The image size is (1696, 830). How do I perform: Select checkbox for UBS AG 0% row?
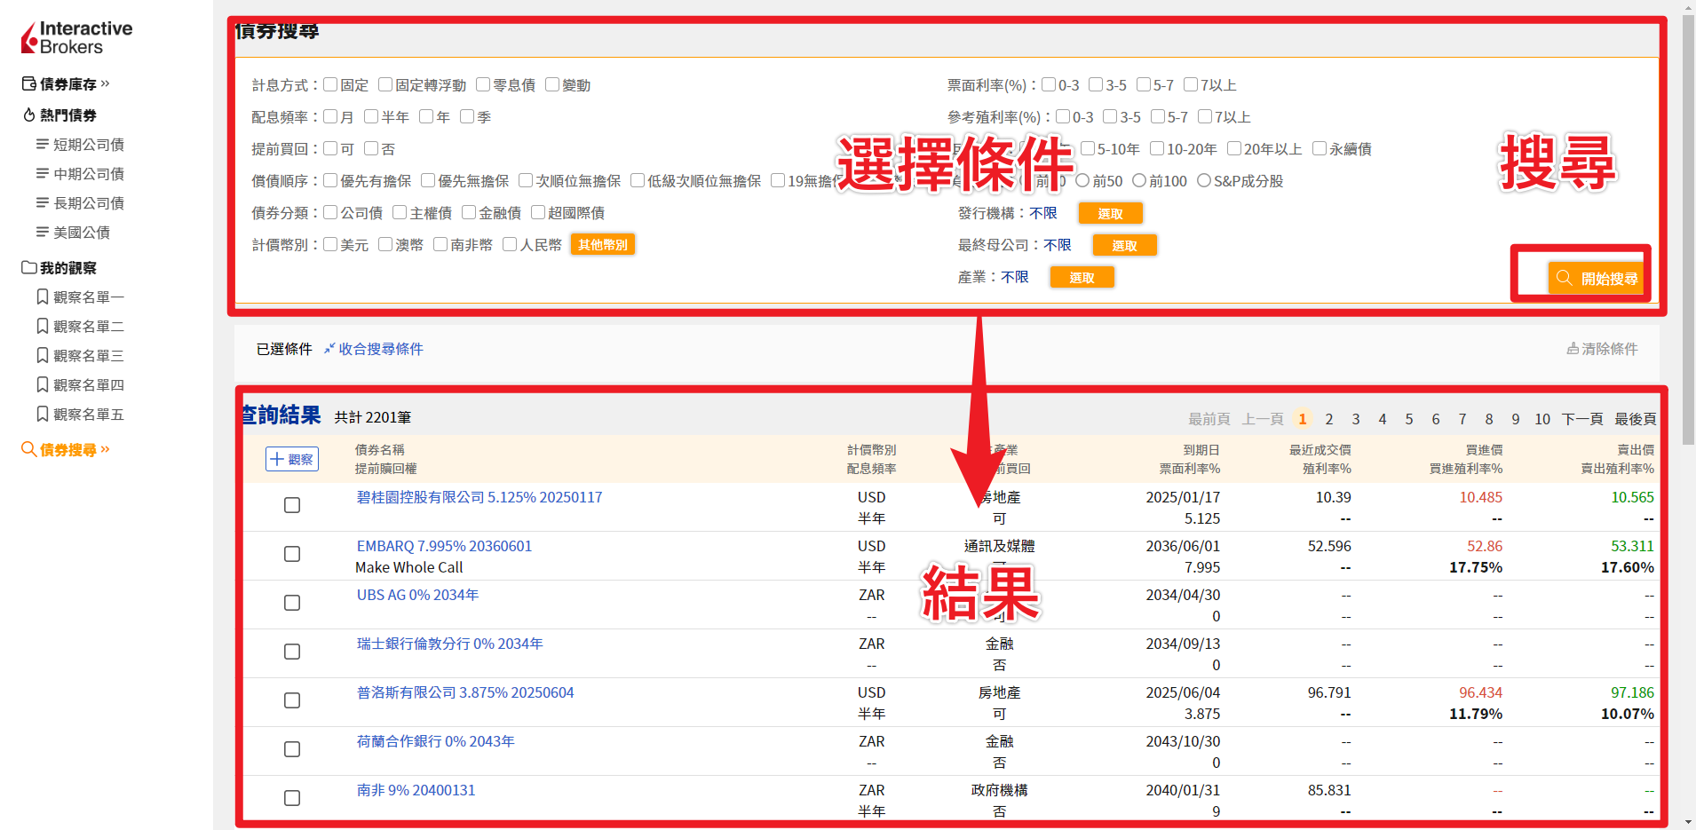292,603
